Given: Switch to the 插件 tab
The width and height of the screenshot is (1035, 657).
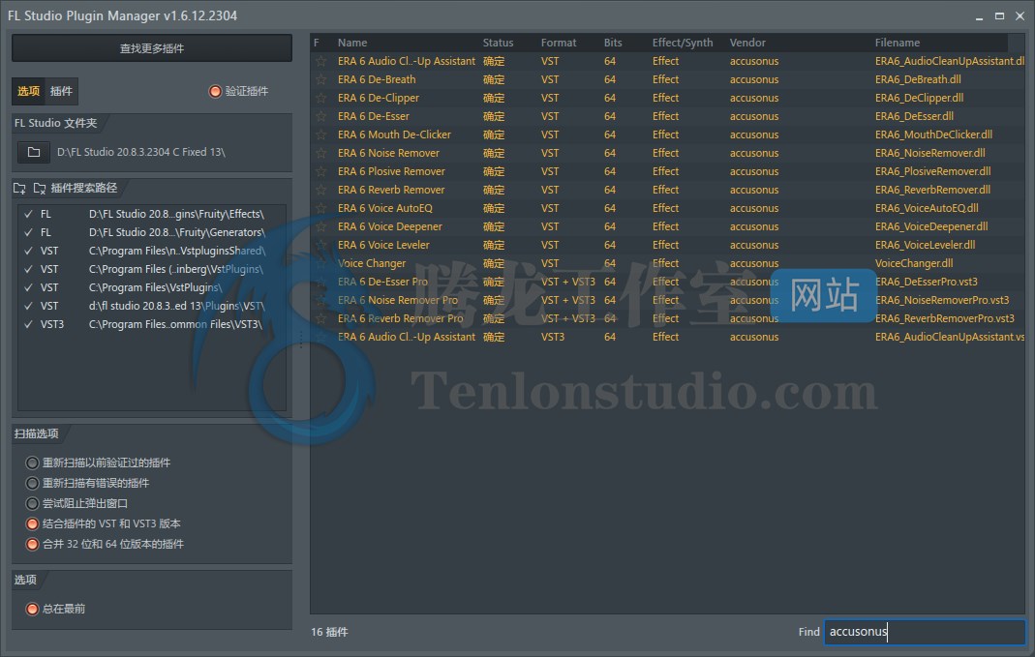Looking at the screenshot, I should click(61, 91).
